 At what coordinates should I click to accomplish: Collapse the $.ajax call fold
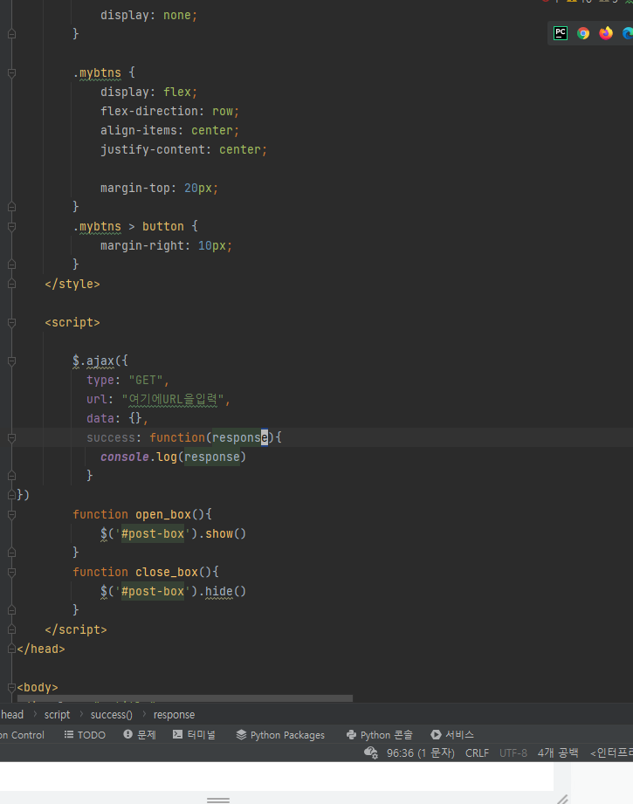[12, 361]
